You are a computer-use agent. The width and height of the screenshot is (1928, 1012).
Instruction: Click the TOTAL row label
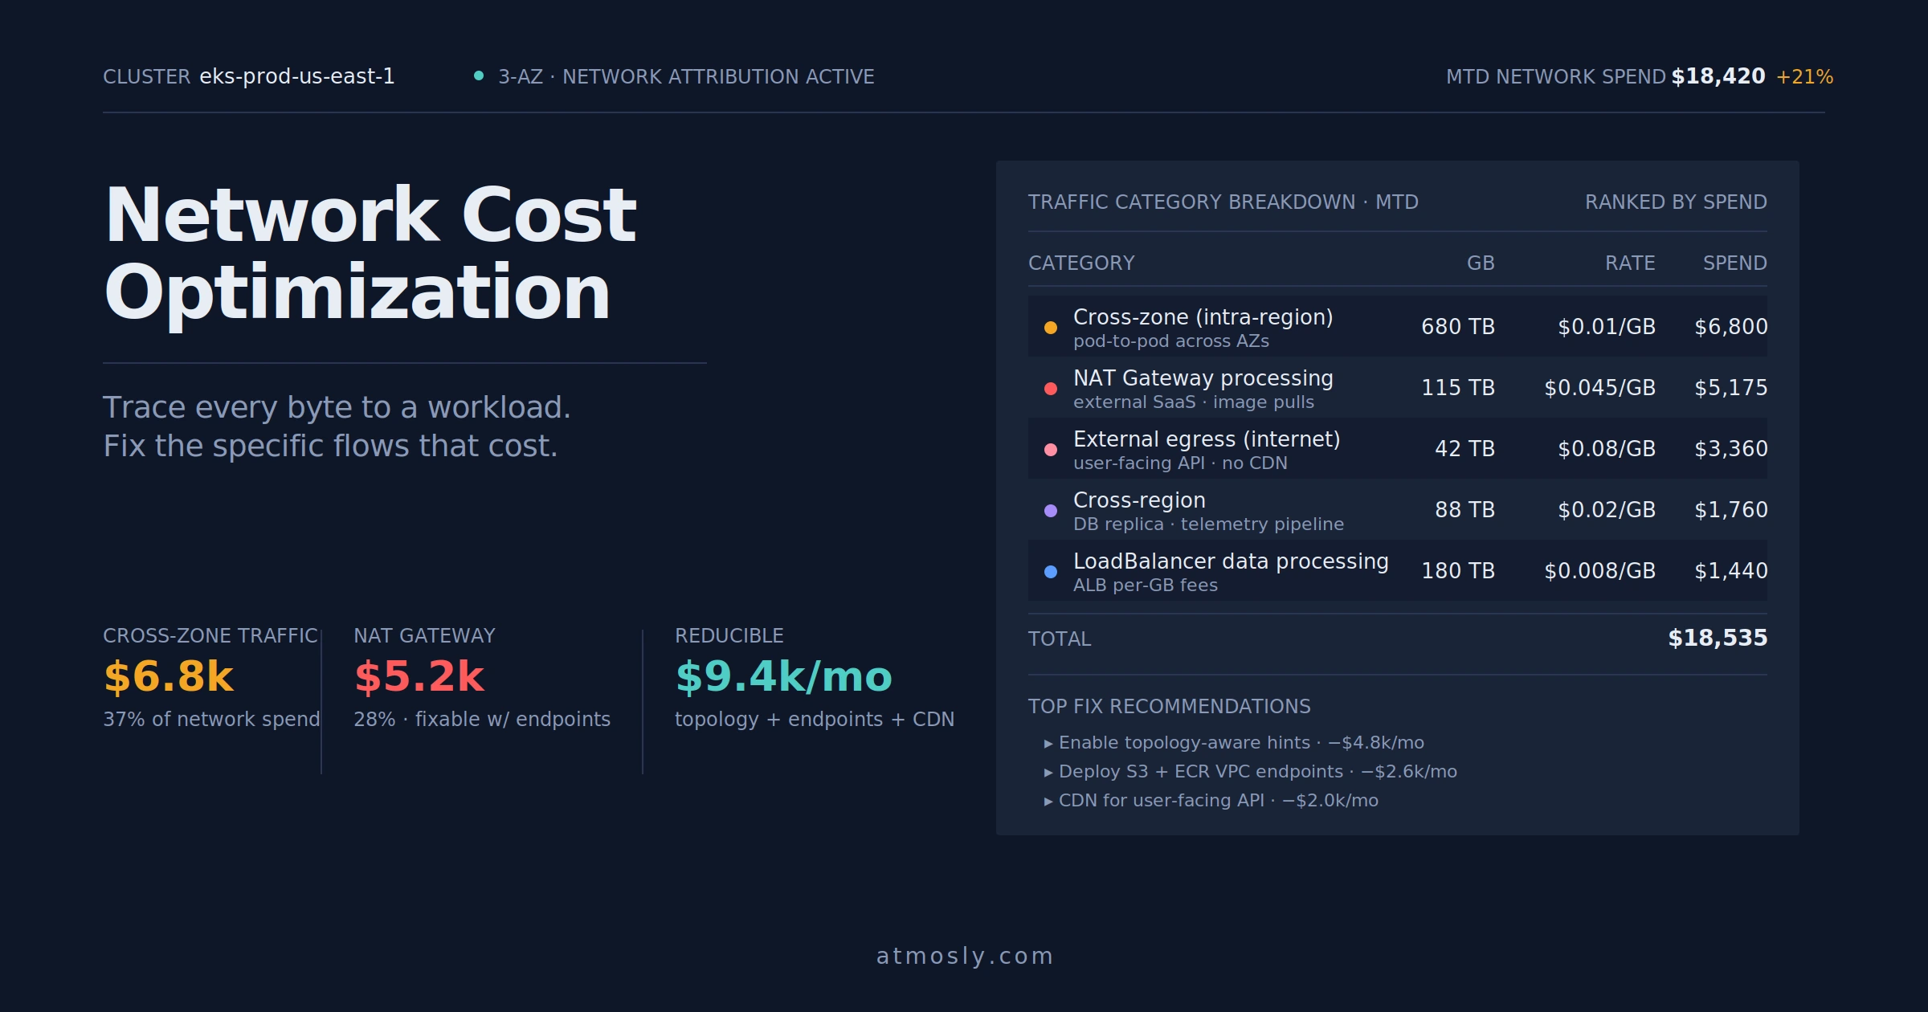[1060, 639]
